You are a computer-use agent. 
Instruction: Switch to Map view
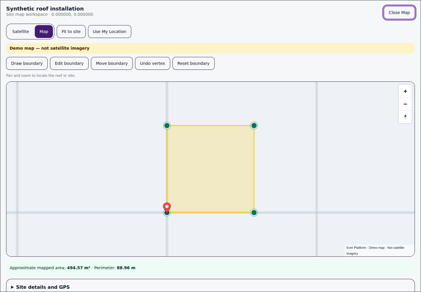pos(44,32)
